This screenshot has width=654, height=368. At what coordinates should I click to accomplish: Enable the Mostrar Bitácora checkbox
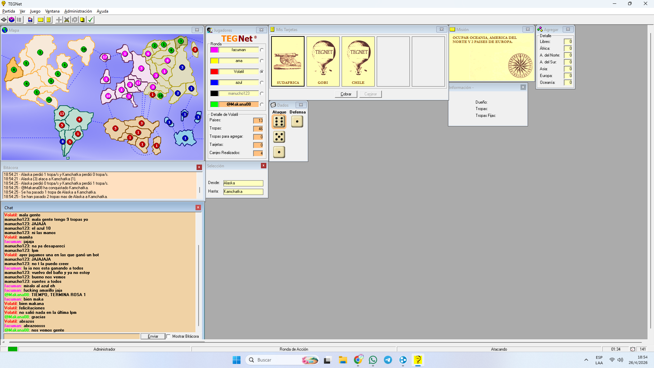coord(169,336)
